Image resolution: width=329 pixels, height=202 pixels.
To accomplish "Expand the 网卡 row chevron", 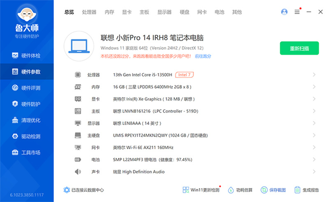I will point(314,148).
